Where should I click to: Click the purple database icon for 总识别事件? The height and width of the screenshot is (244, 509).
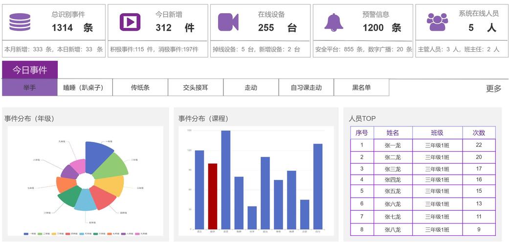[x=20, y=22]
